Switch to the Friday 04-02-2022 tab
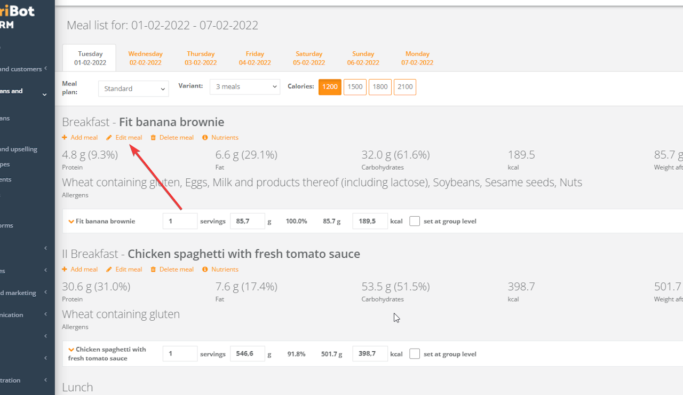 tap(255, 58)
